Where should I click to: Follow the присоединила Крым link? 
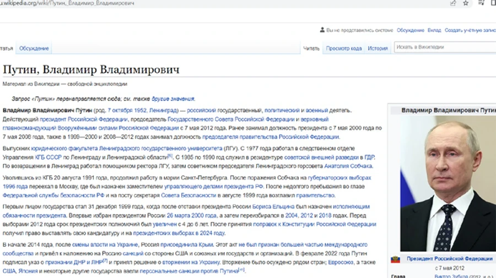pyautogui.click(x=187, y=245)
